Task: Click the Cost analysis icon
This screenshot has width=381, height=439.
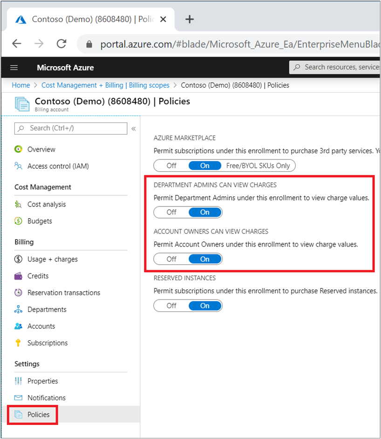Action: (18, 204)
